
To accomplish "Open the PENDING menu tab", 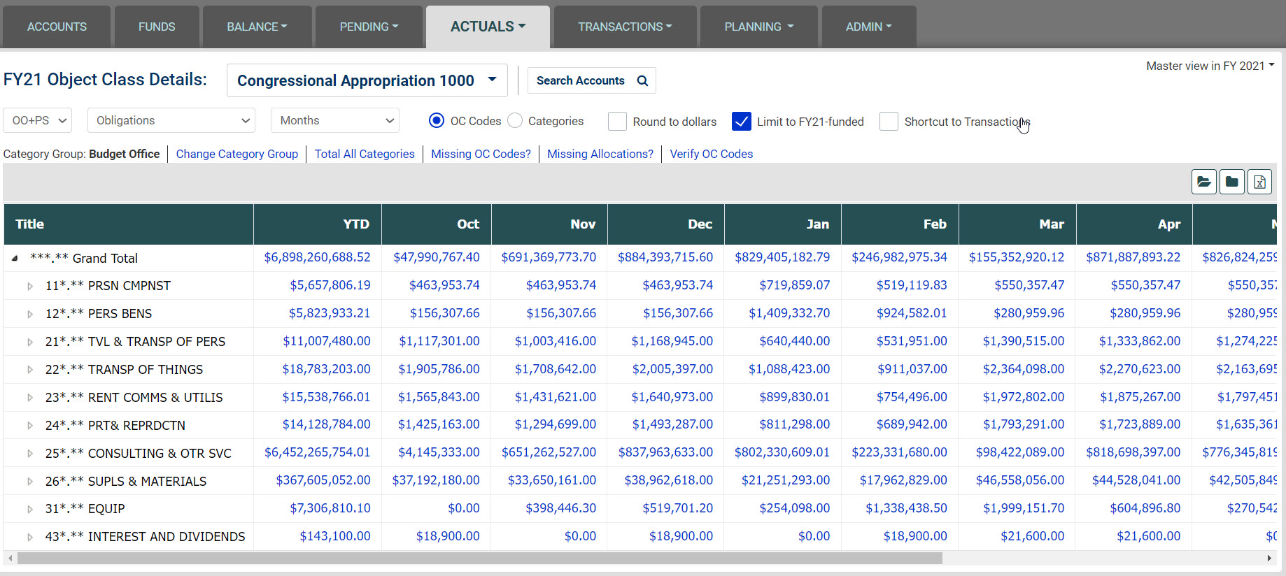I will (369, 27).
